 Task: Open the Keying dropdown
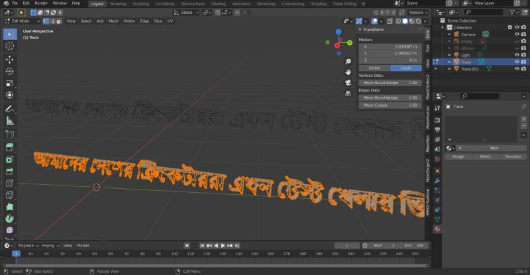[50, 246]
